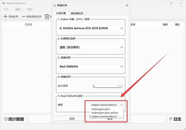This screenshot has height=130, width=186.
Task: Switch to the 编码器选项 tab
Action: [x=77, y=13]
